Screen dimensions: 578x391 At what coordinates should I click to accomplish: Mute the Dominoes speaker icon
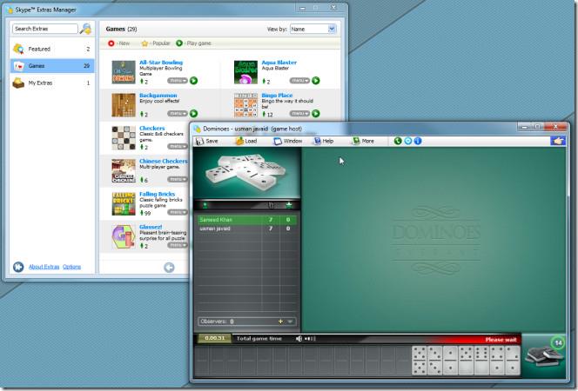click(299, 339)
